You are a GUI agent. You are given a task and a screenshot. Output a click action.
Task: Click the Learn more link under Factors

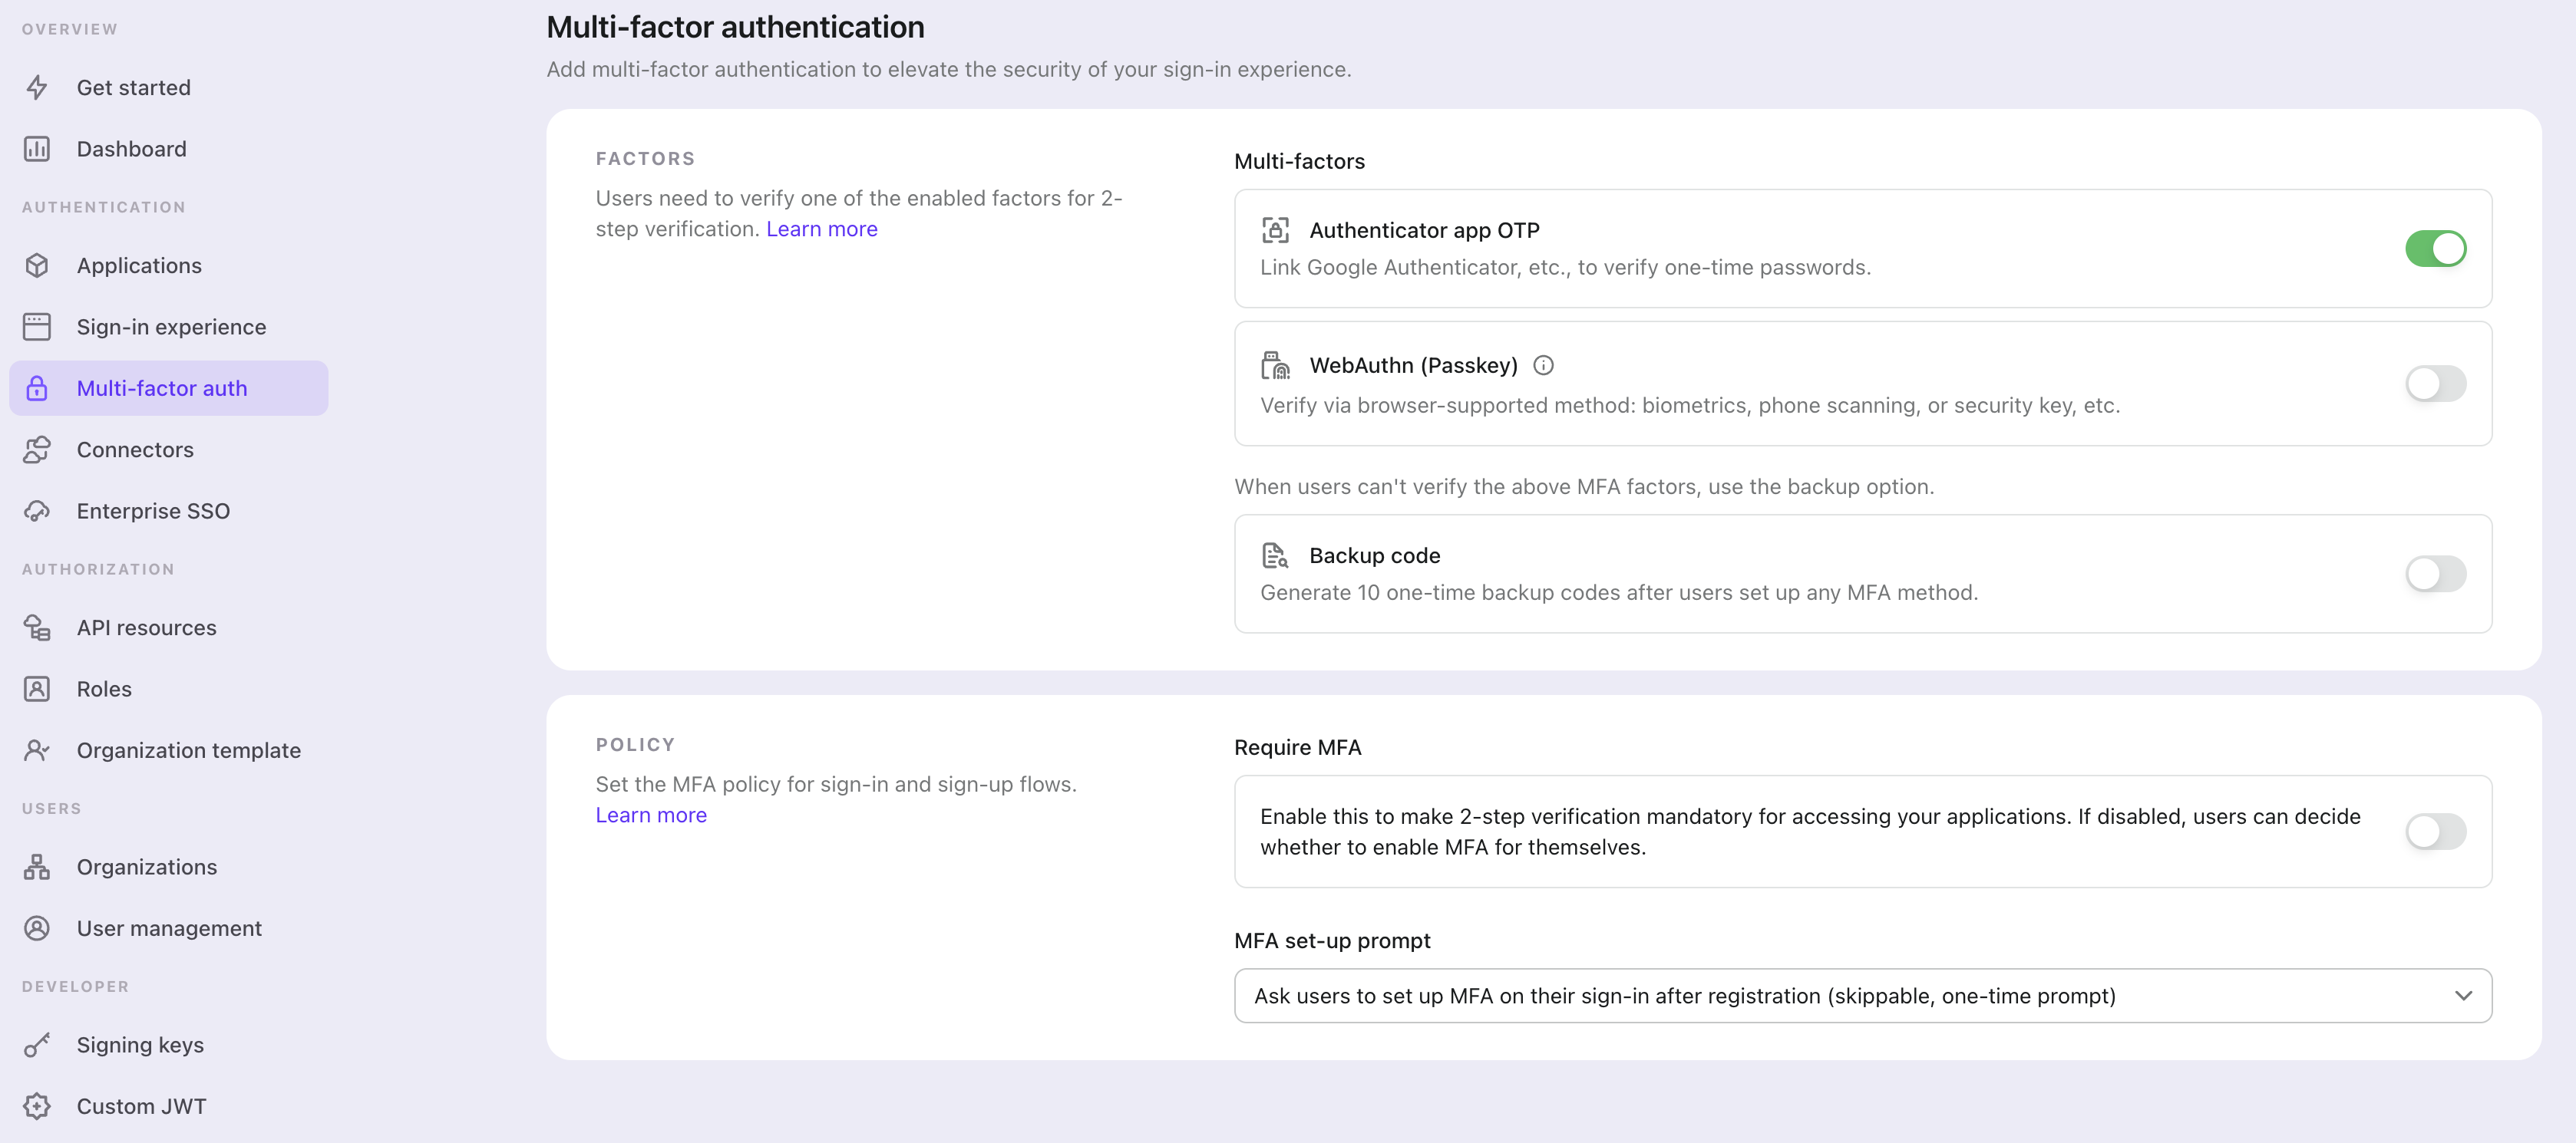point(821,226)
